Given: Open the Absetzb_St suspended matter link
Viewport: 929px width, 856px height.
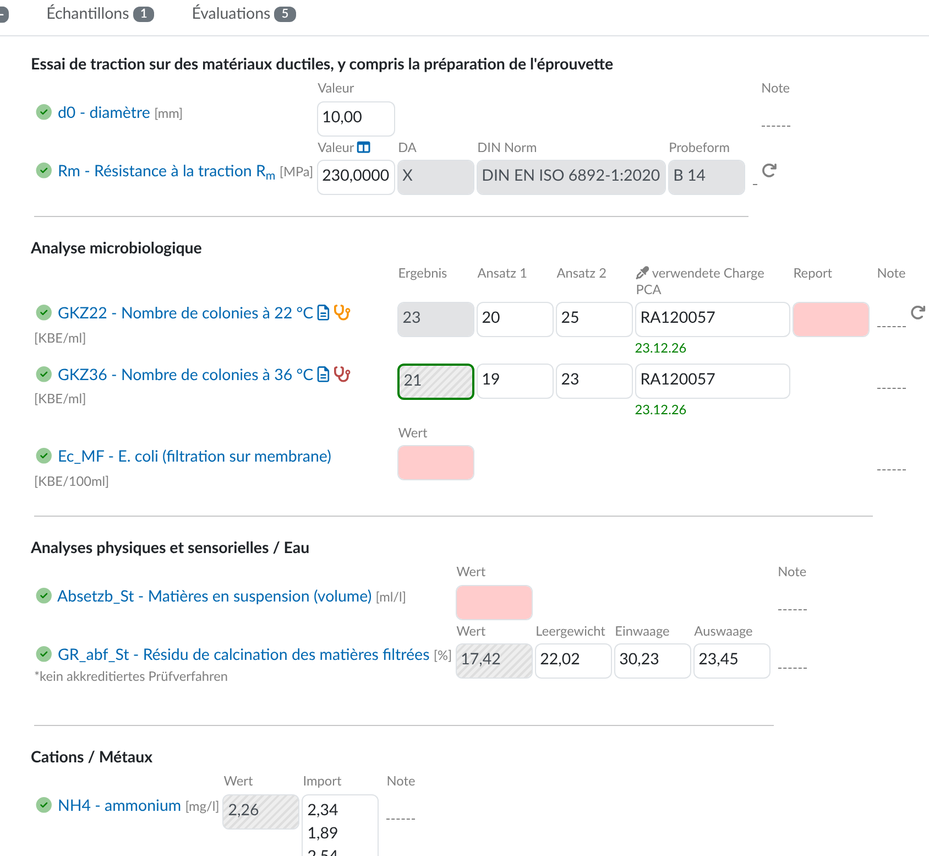Looking at the screenshot, I should pyautogui.click(x=215, y=596).
